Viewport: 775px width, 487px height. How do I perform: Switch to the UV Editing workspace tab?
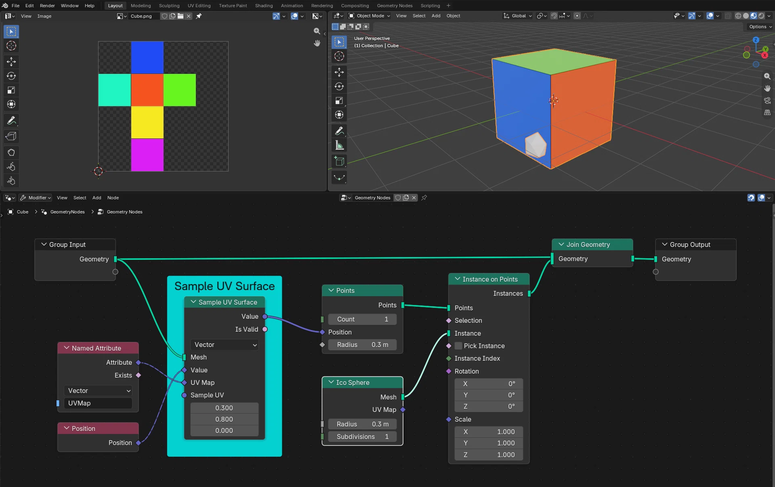tap(199, 6)
